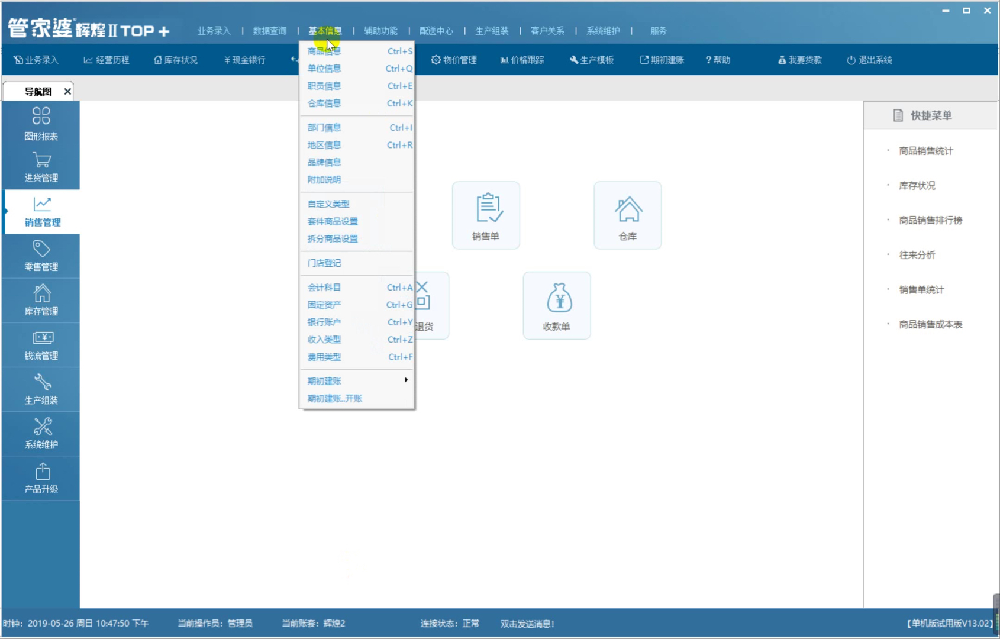1000x639 pixels.
Task: Close the 导航图 tab
Action: pos(67,91)
